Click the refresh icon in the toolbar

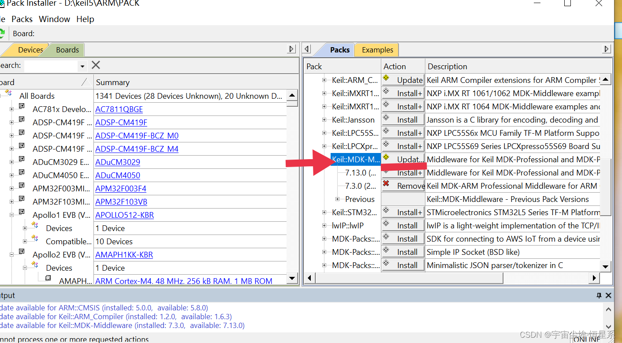[x=2, y=33]
